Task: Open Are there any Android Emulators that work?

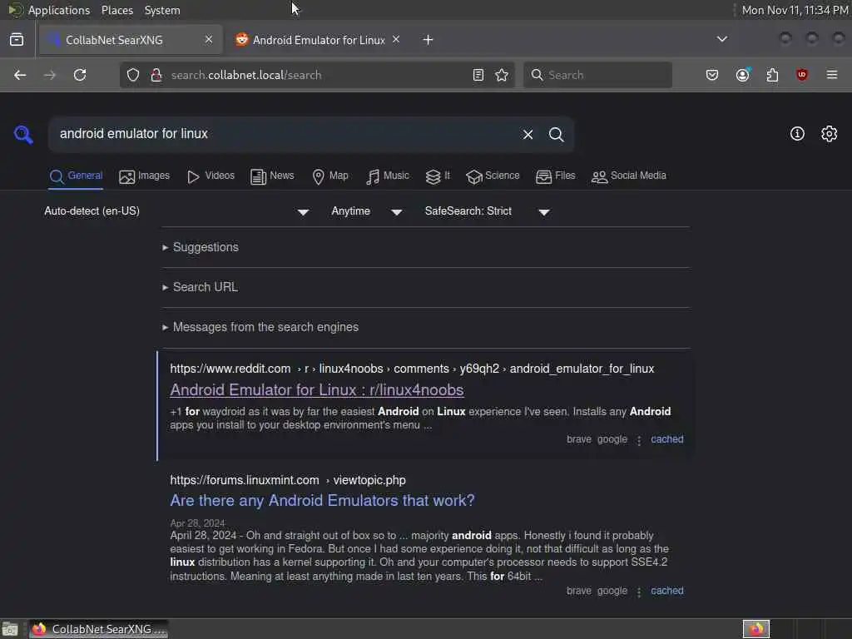Action: tap(322, 500)
